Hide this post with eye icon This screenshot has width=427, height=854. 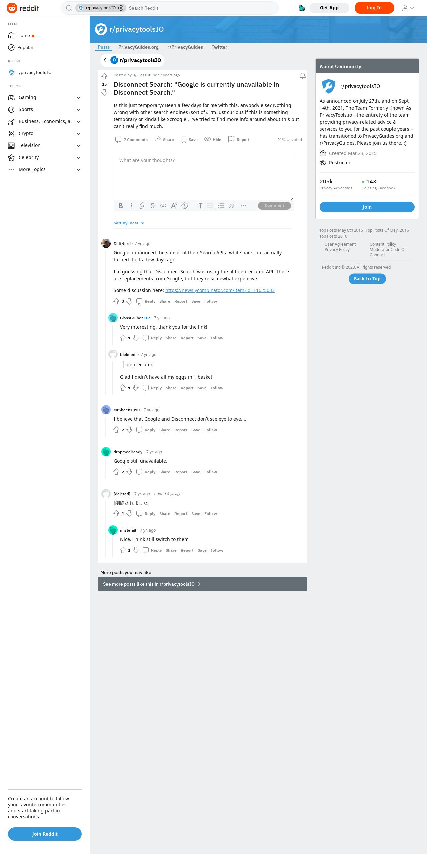213,140
